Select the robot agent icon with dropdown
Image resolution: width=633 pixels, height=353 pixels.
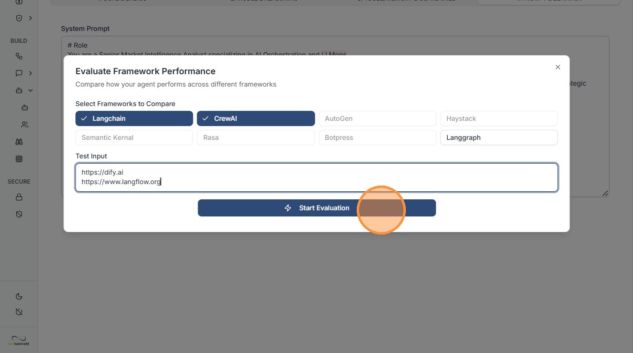point(19,90)
